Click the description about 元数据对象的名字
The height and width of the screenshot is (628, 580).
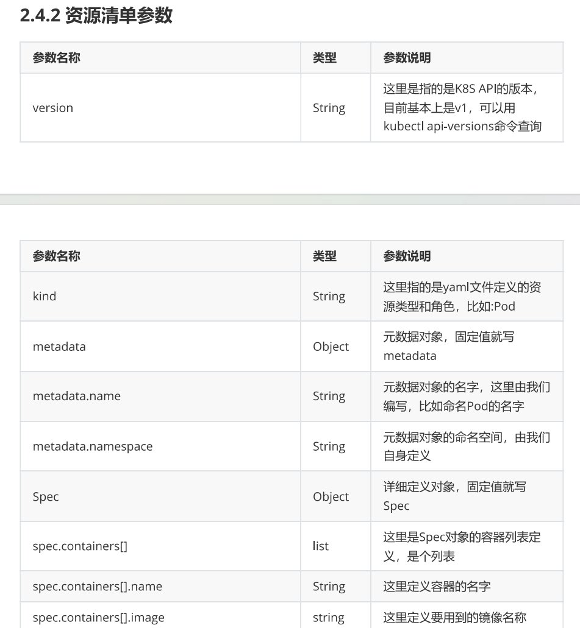point(467,397)
